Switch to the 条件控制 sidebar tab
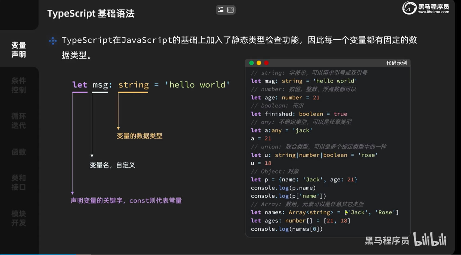This screenshot has width=461, height=255. click(x=19, y=85)
